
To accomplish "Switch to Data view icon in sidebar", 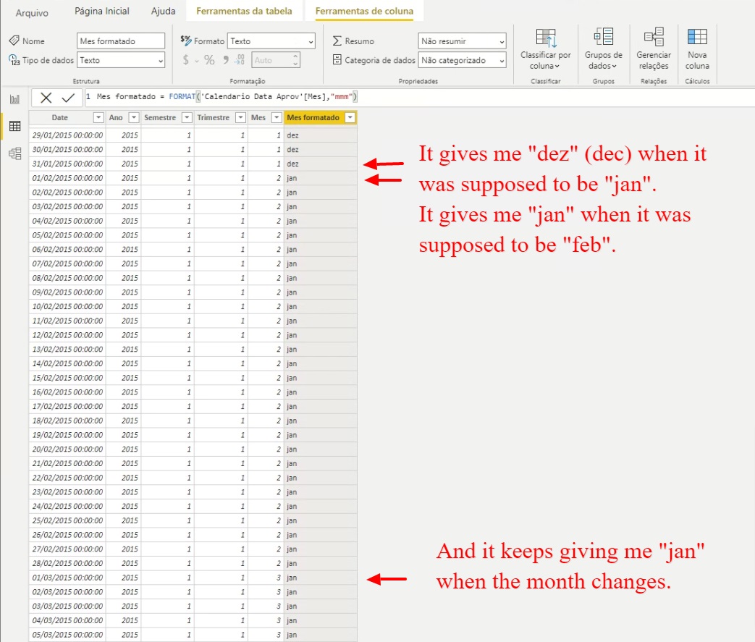I will click(x=15, y=126).
